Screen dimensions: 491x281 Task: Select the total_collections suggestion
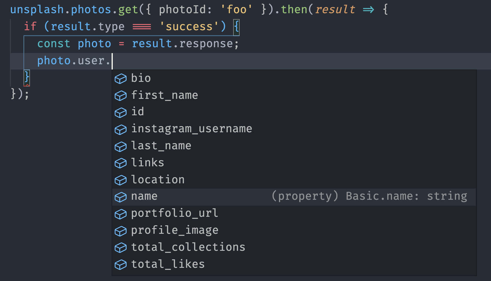click(294, 247)
